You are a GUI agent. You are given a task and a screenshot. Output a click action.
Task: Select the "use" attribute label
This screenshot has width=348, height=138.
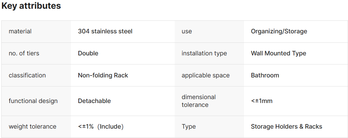click(187, 31)
